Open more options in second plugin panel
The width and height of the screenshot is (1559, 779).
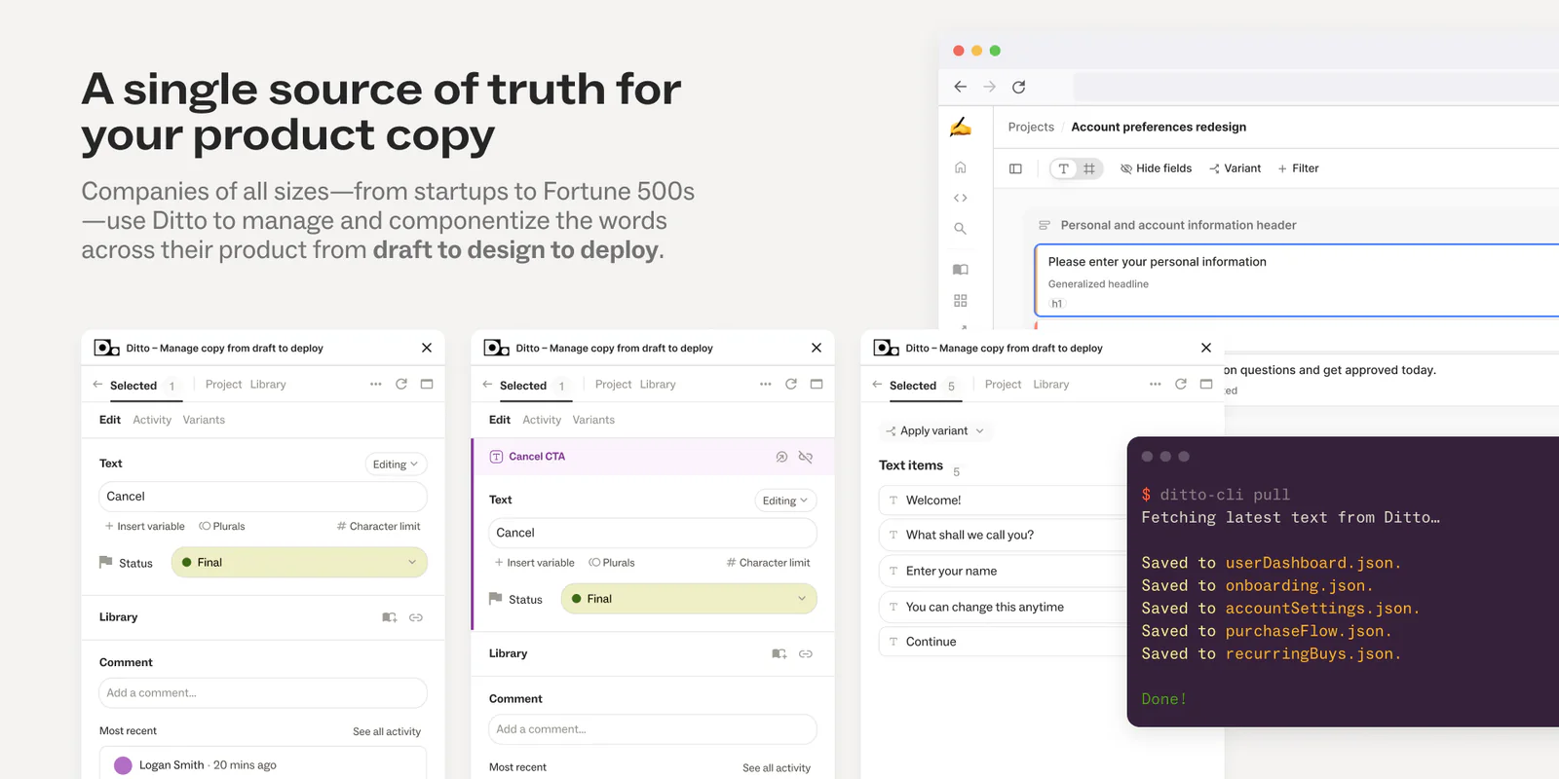pyautogui.click(x=766, y=385)
